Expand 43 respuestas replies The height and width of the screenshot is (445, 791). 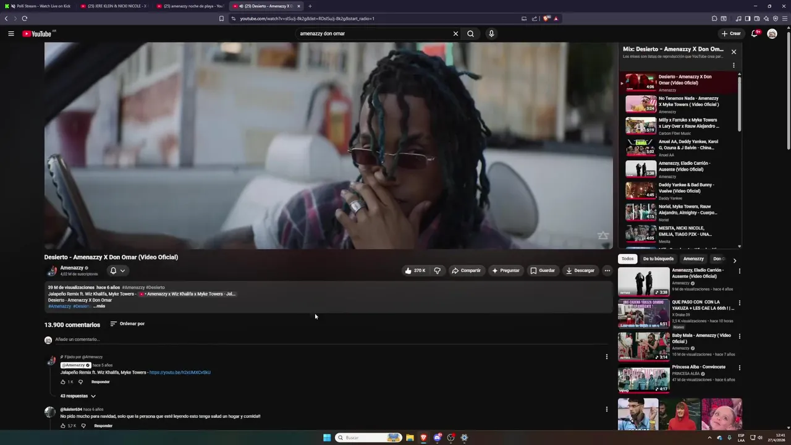78,396
